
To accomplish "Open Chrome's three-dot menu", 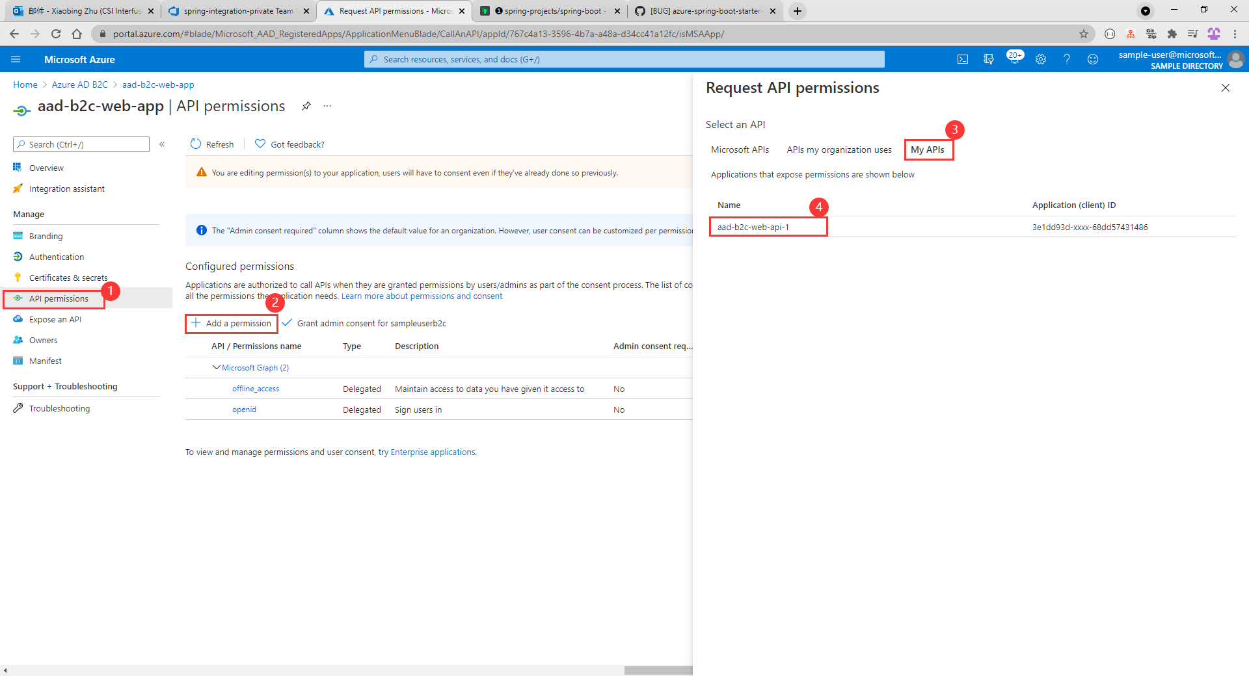I will pyautogui.click(x=1235, y=34).
